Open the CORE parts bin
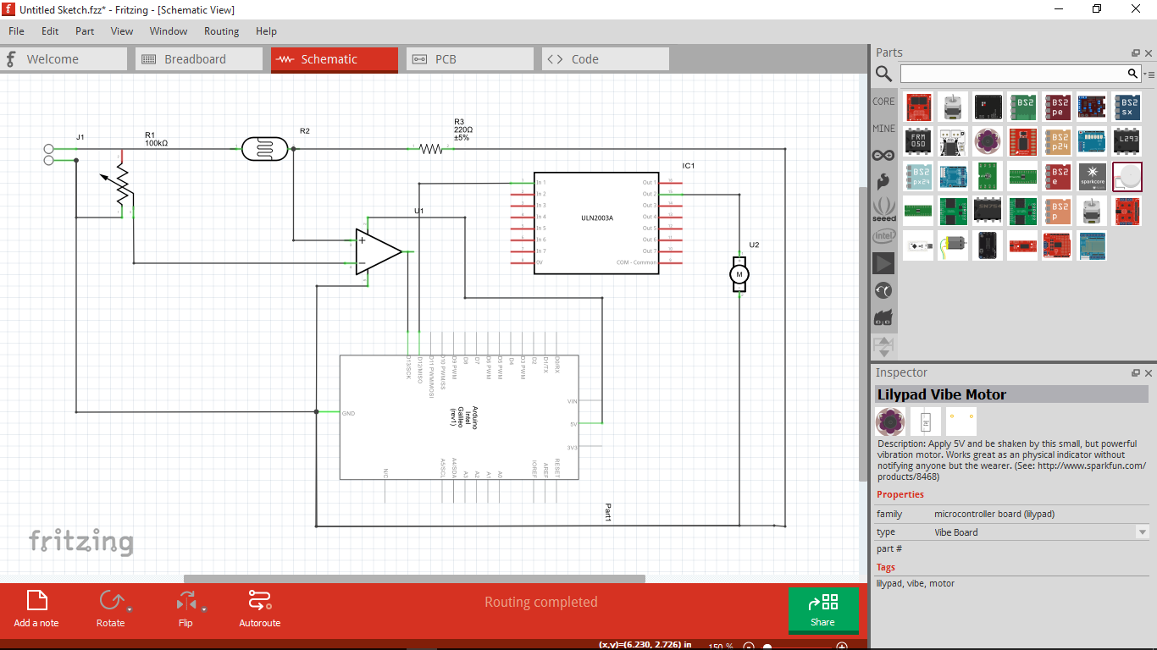1157x650 pixels. point(883,101)
